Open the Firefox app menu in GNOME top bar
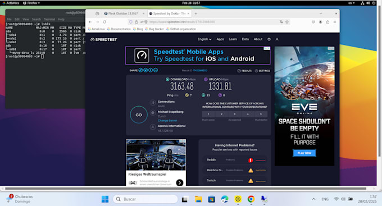 31,3
